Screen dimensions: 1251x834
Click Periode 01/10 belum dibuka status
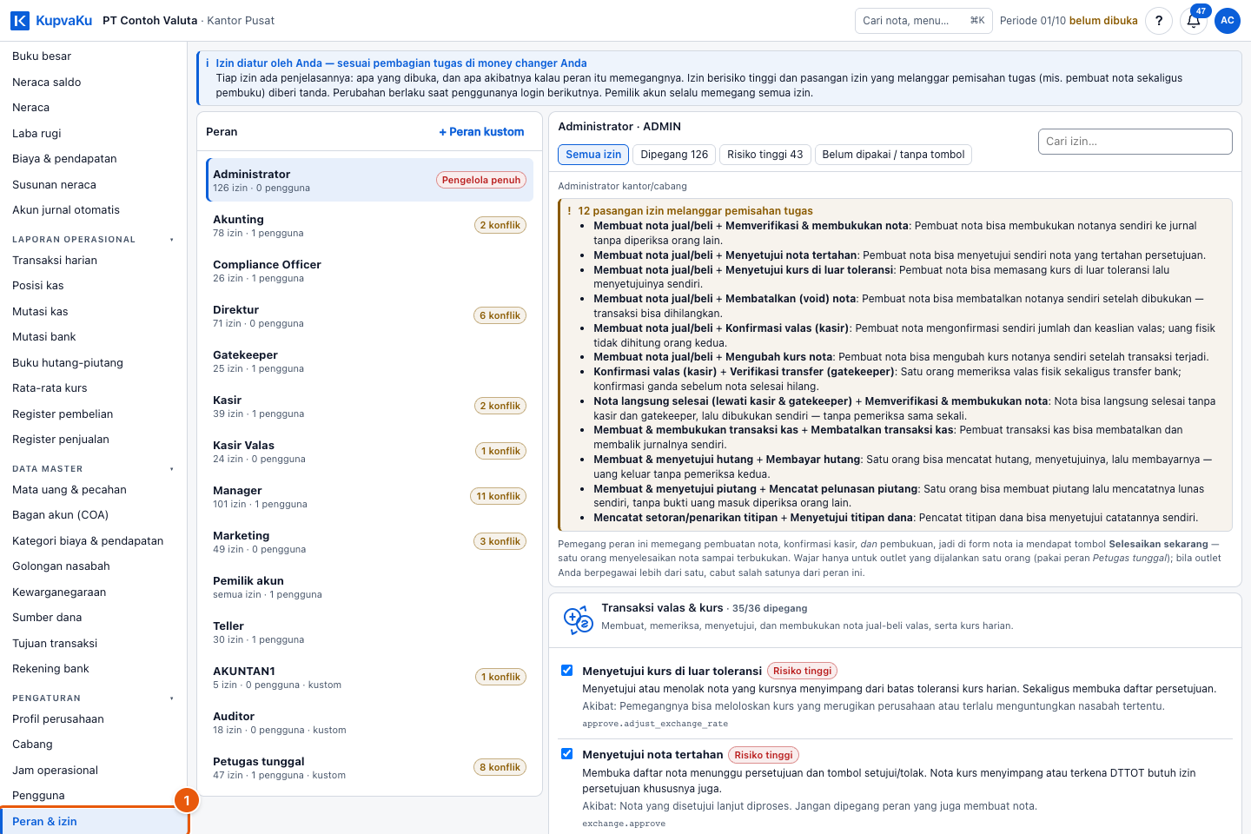(1069, 21)
